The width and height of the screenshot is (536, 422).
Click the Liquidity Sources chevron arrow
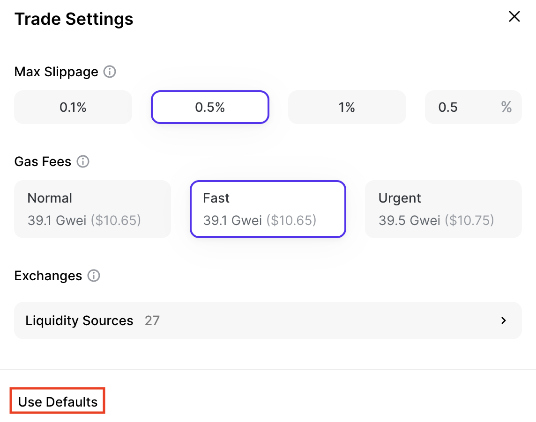tap(504, 320)
